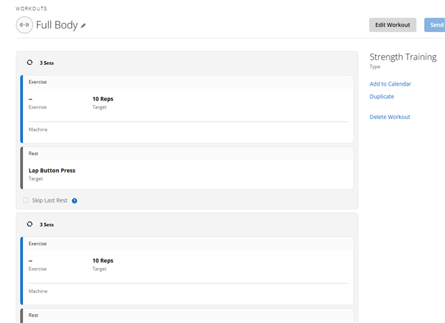Click the Add to Calendar link

390,84
